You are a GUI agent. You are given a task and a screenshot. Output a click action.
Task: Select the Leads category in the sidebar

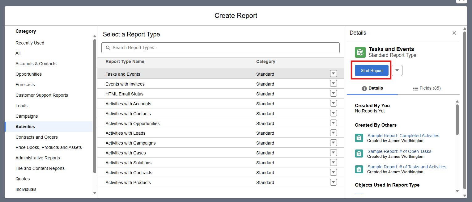pyautogui.click(x=21, y=105)
